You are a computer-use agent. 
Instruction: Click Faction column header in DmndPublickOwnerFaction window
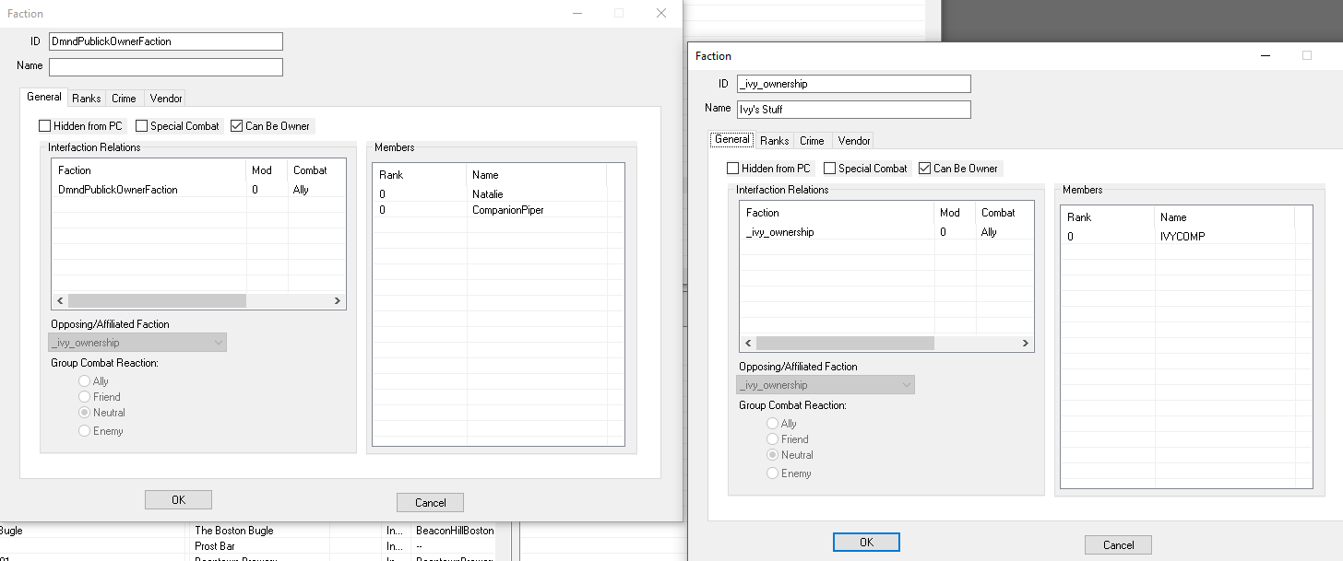click(149, 170)
